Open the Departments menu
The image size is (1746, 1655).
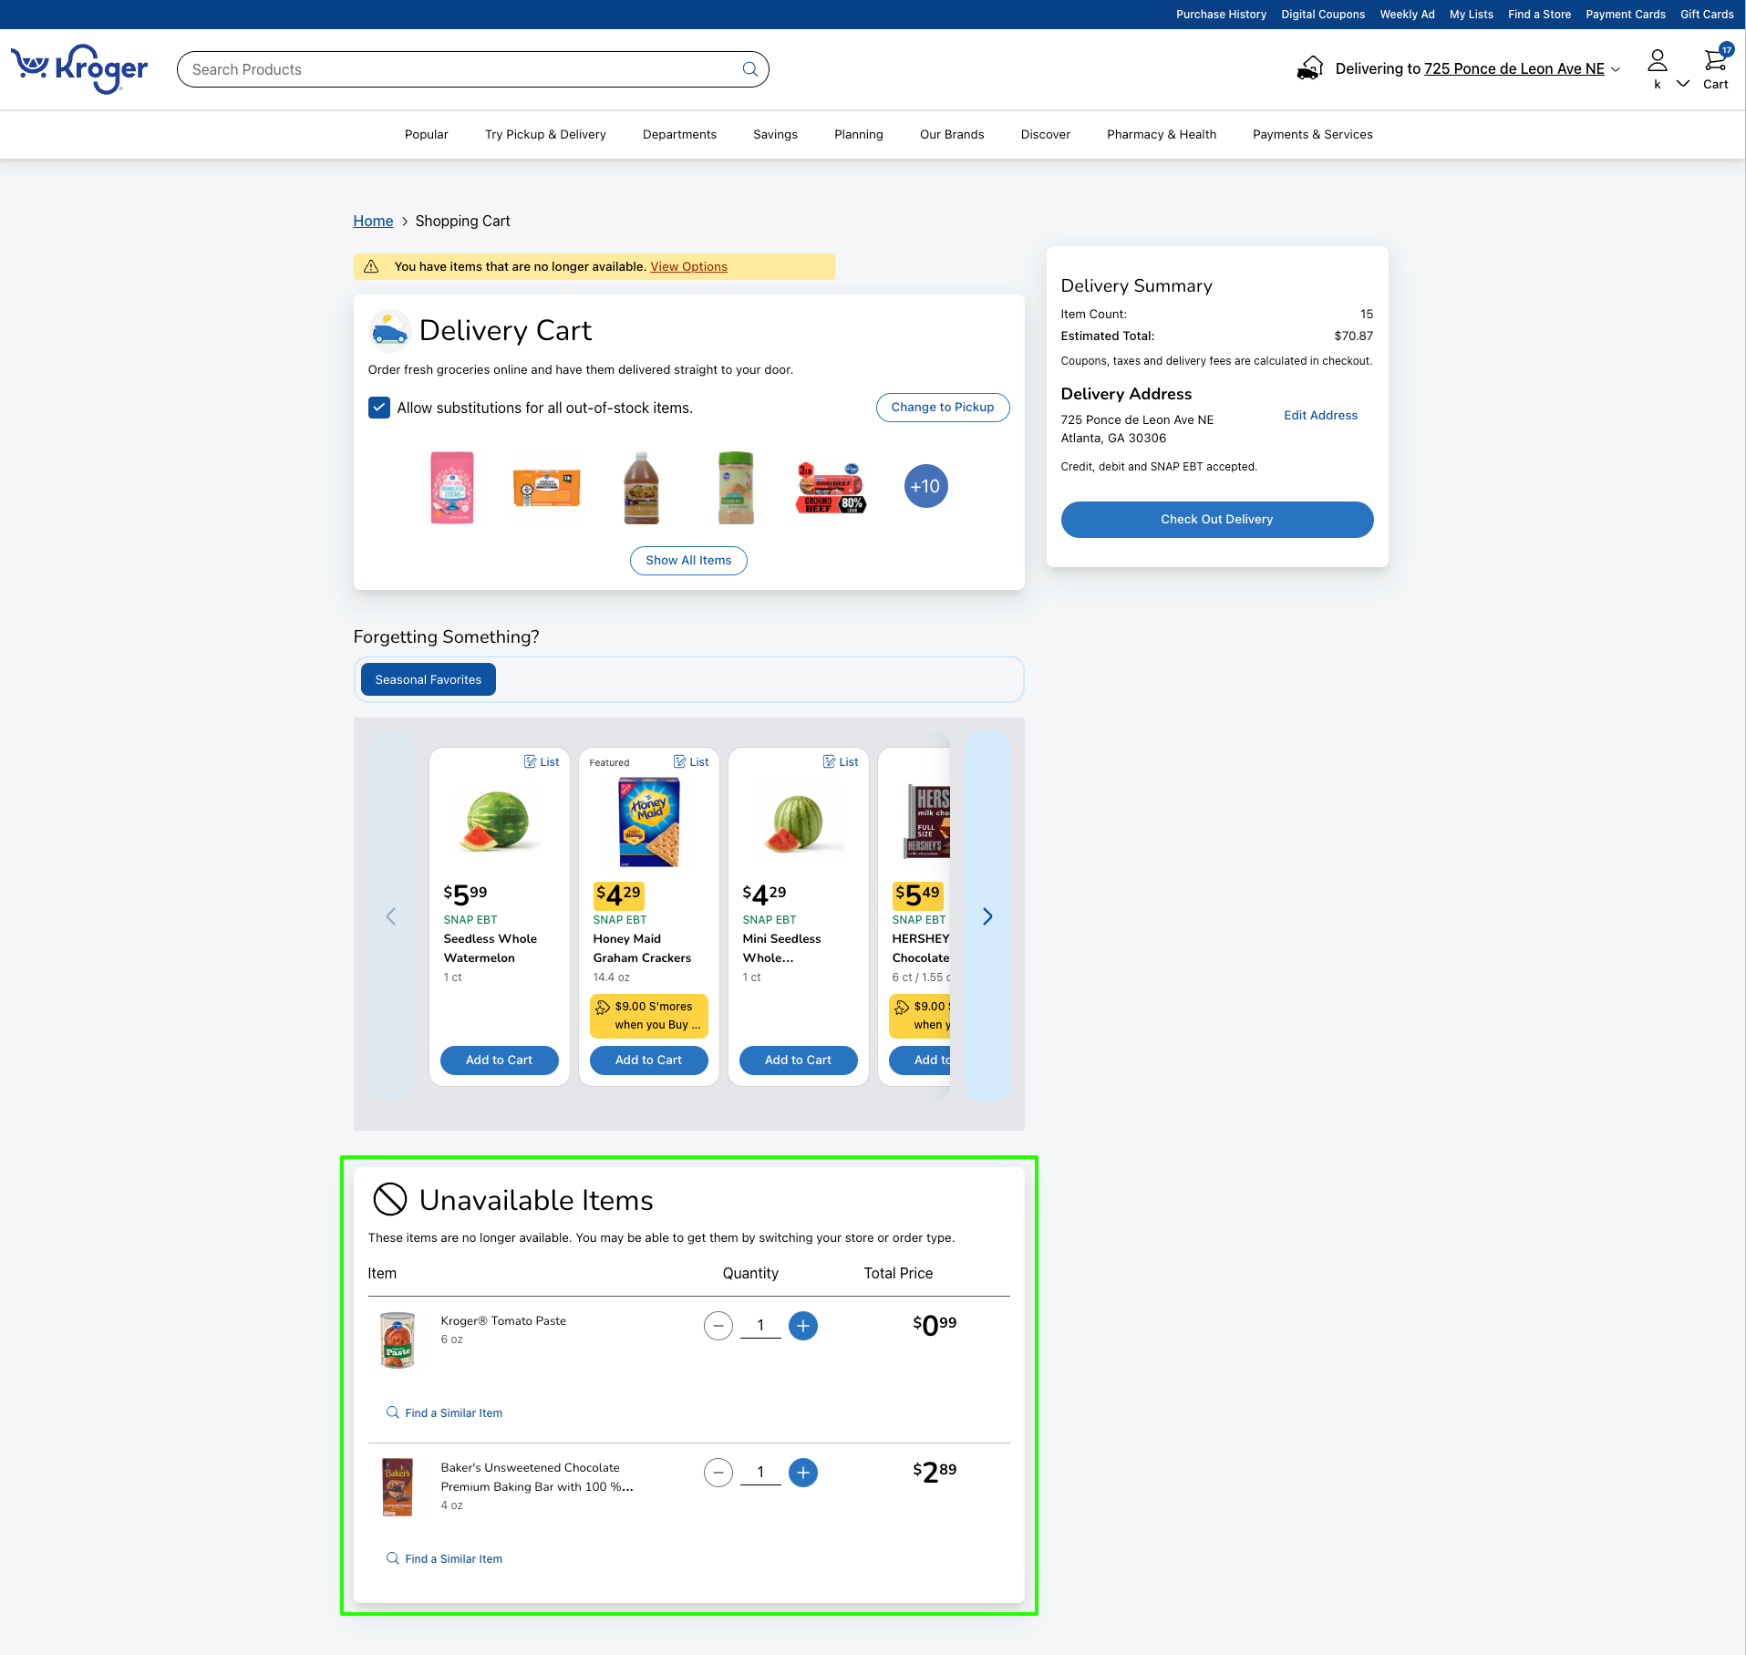pyautogui.click(x=679, y=135)
